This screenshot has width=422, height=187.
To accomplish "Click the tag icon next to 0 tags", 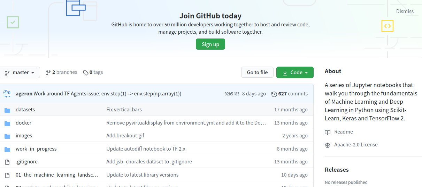I will (x=86, y=73).
